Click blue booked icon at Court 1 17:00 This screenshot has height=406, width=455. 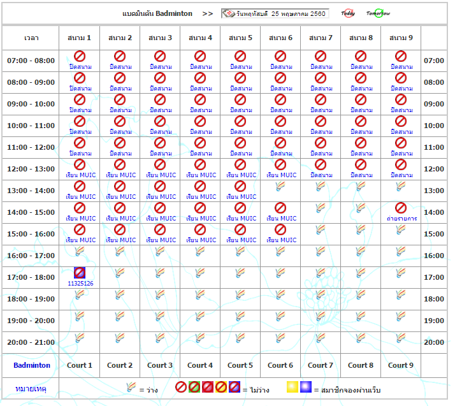[x=80, y=273]
